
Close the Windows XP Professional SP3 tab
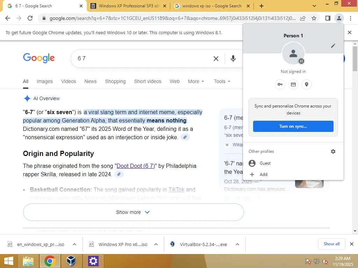(x=165, y=6)
